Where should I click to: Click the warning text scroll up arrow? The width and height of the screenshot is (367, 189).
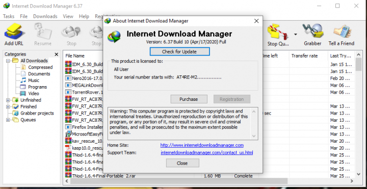pyautogui.click(x=254, y=111)
